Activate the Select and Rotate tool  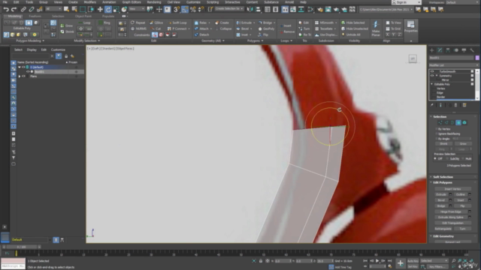(108, 10)
